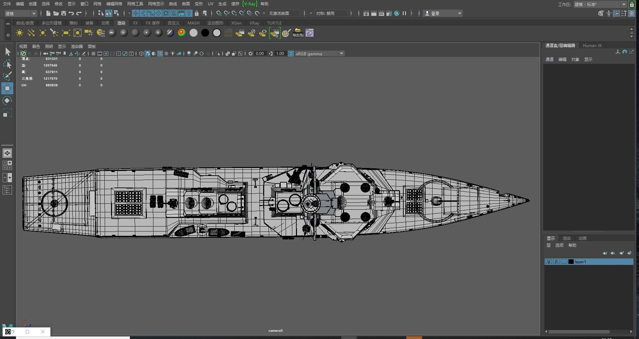Viewport: 639px width, 339px height.
Task: Open the 文件 menu
Action: pos(7,4)
